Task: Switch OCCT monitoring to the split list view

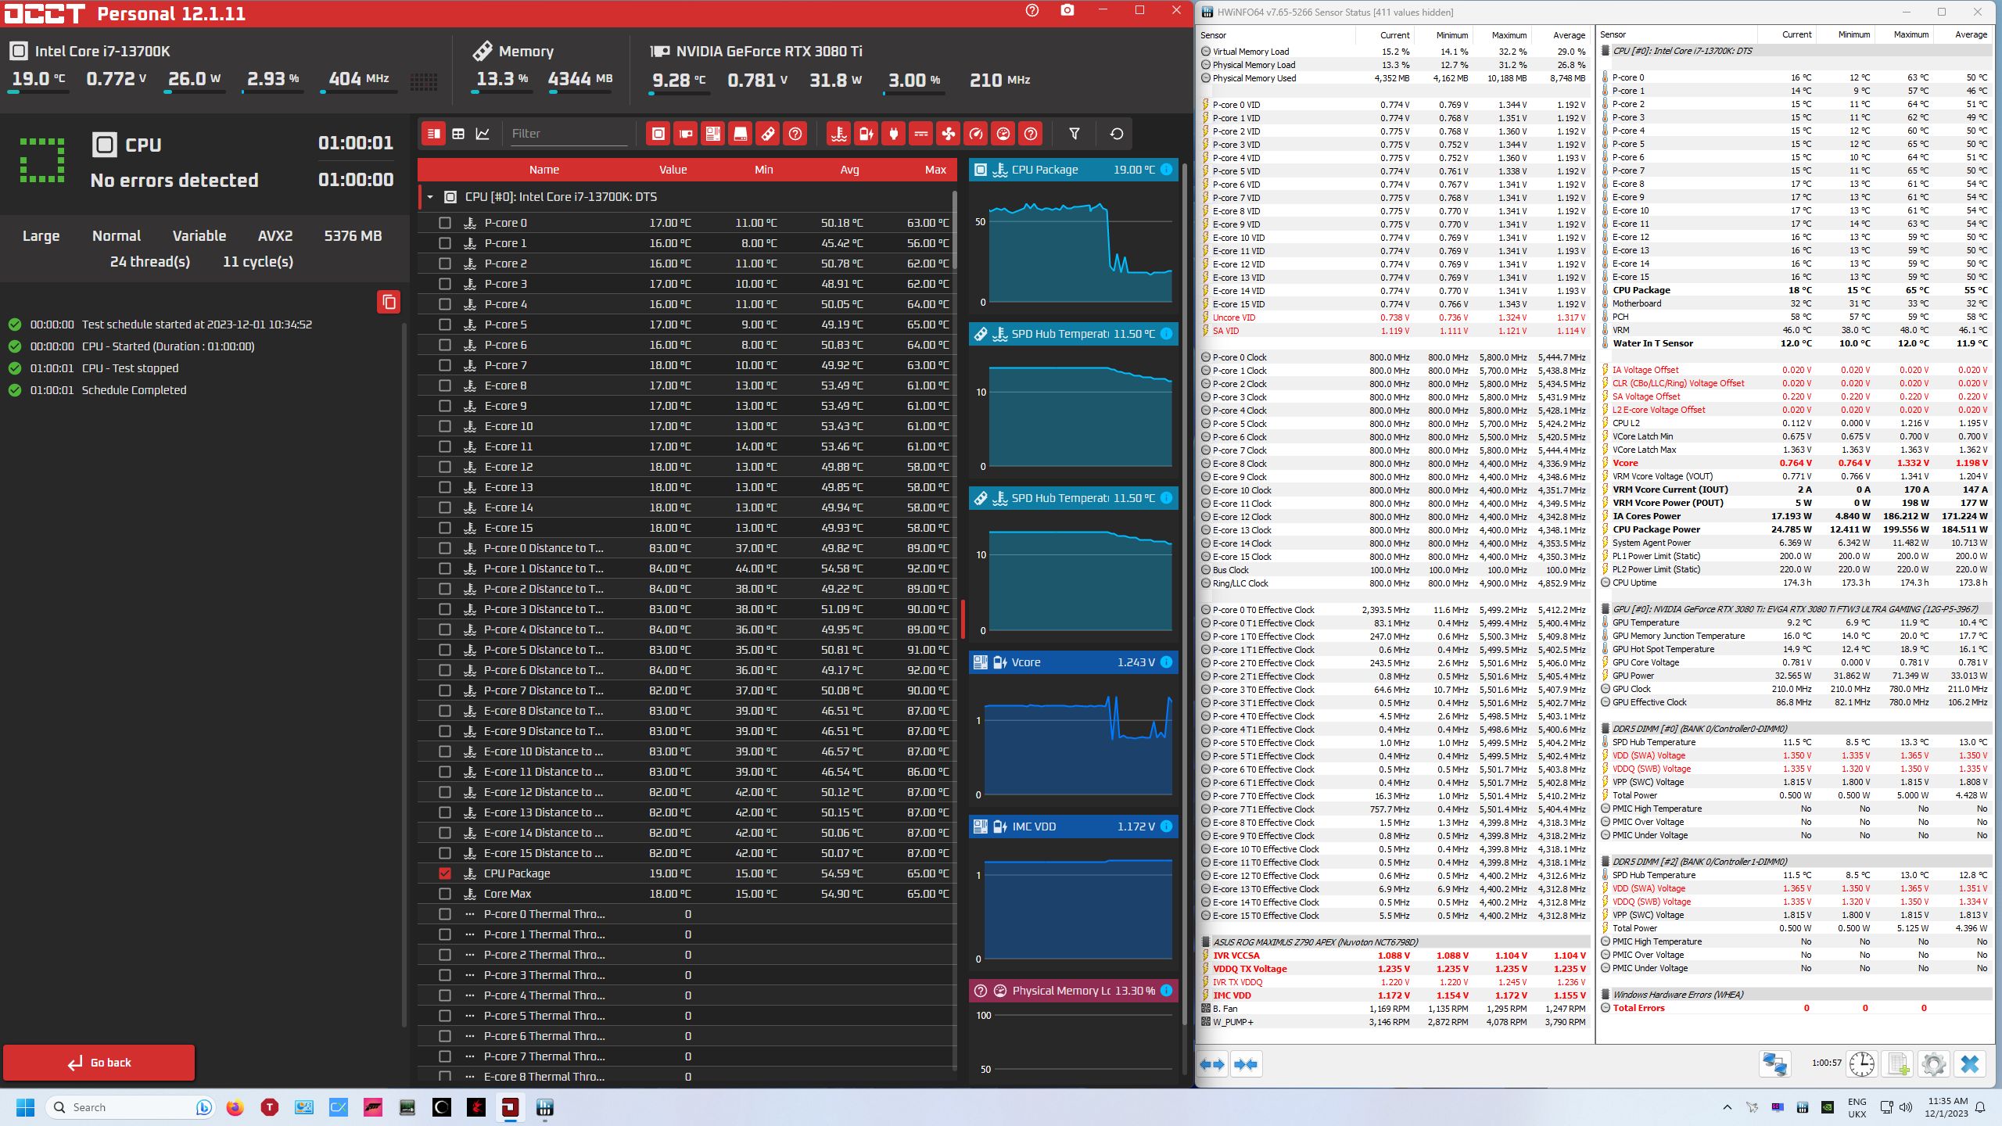Action: coord(434,134)
